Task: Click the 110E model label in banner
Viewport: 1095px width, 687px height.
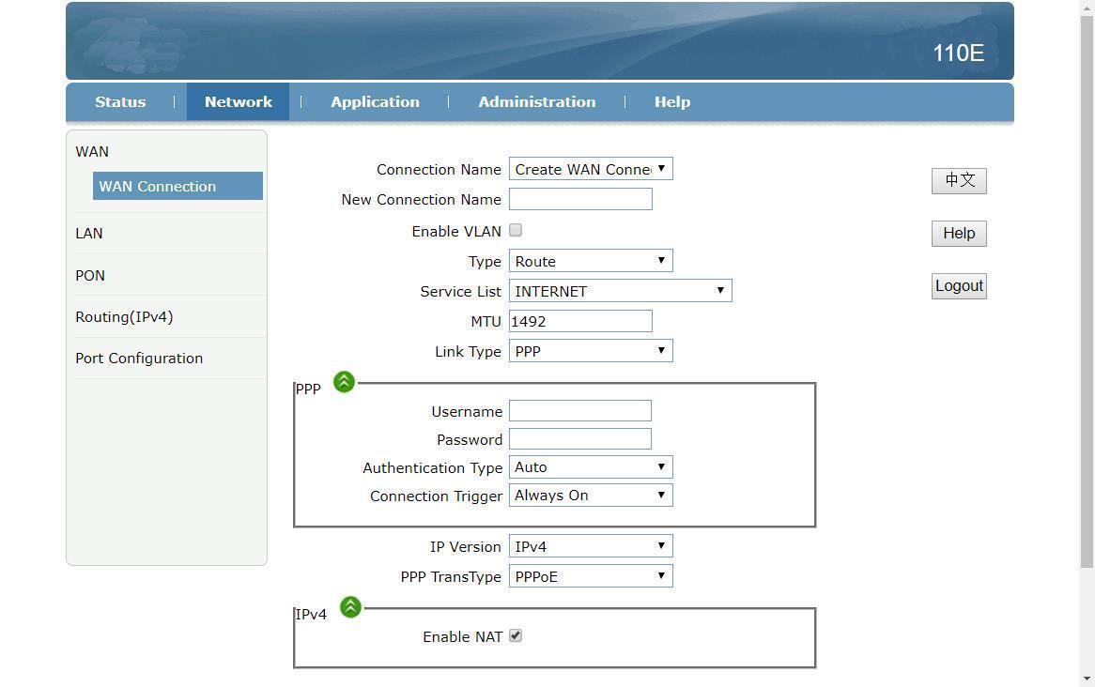Action: coord(958,53)
